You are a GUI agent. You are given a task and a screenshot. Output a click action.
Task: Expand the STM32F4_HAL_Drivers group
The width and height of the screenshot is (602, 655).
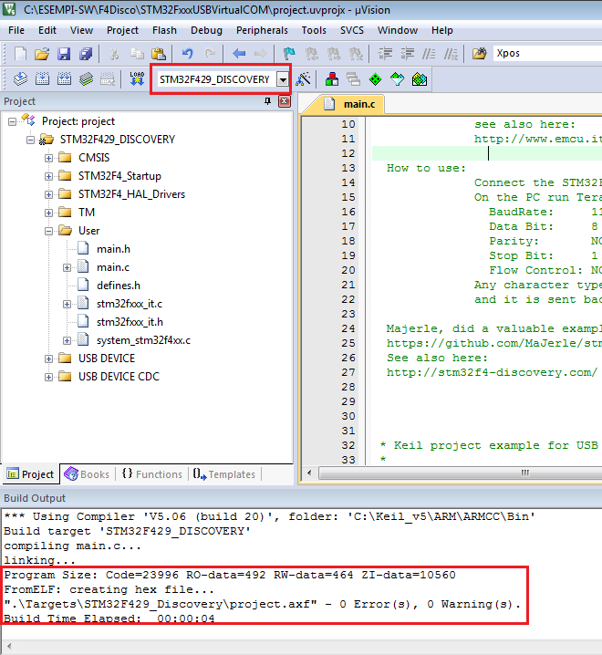[49, 194]
